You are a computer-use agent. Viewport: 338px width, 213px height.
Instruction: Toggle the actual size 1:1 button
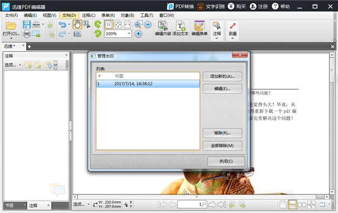pos(109,25)
